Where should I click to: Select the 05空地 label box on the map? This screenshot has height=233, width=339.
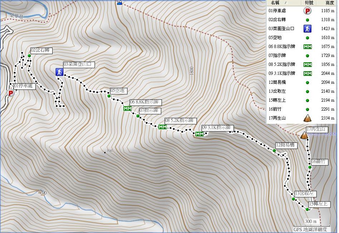(x=119, y=91)
